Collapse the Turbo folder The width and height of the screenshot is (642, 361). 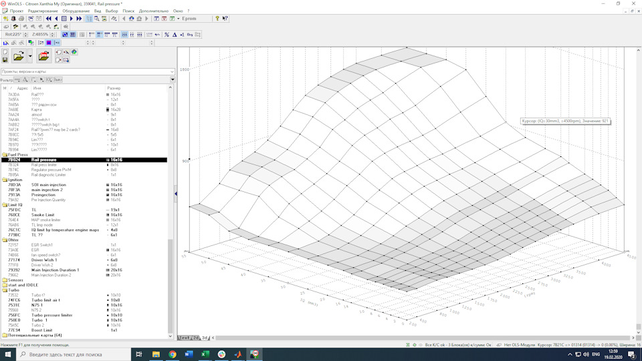pos(5,290)
